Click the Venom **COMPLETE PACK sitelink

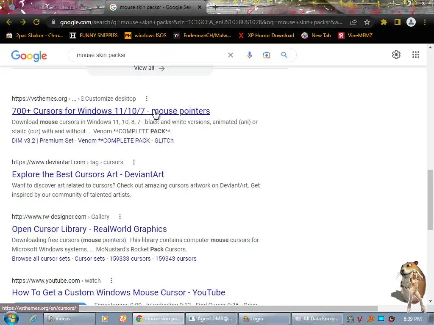pyautogui.click(x=114, y=140)
